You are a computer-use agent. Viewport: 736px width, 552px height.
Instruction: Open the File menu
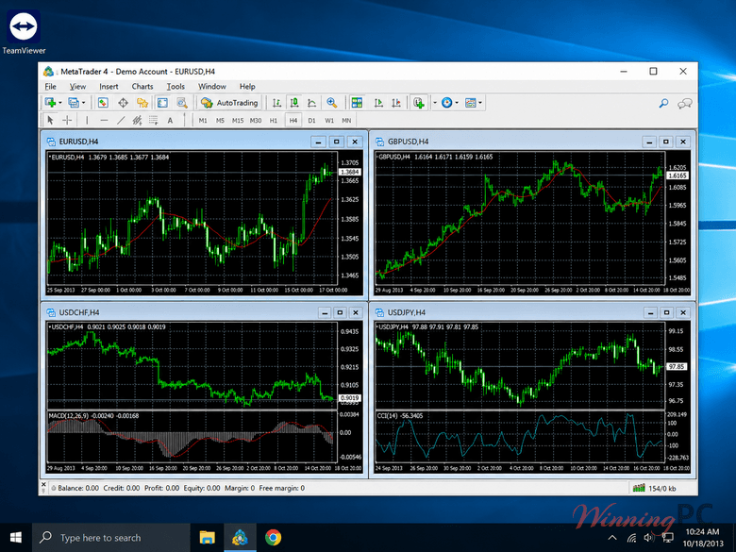50,87
